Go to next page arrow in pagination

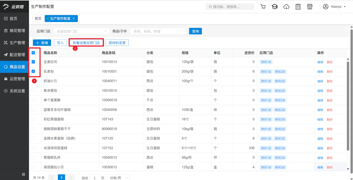coord(71,178)
